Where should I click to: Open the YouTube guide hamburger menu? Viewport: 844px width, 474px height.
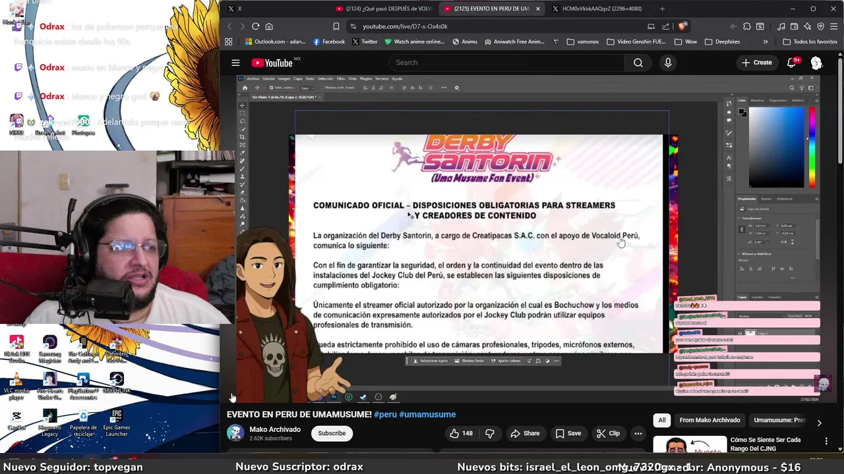(235, 63)
